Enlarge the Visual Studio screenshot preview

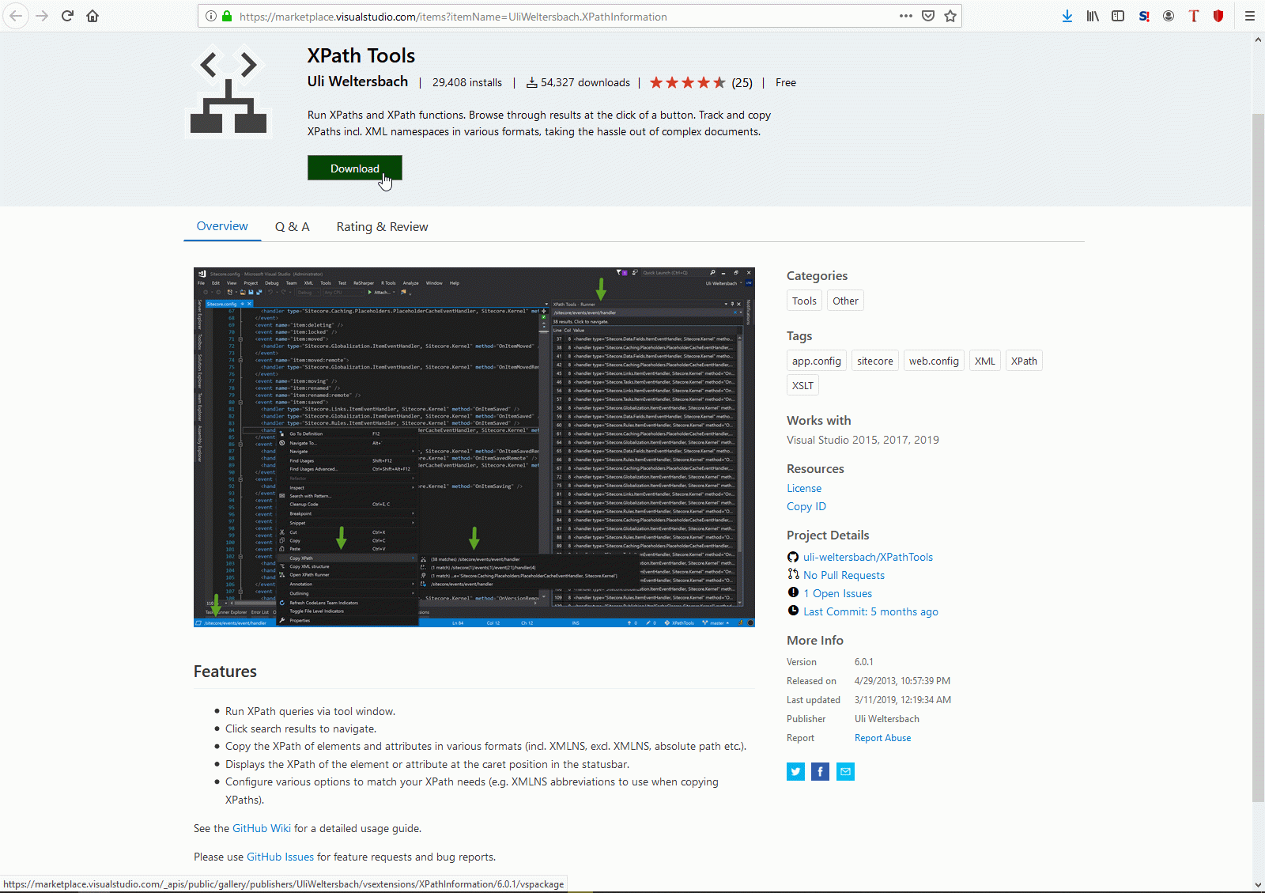[x=474, y=447]
